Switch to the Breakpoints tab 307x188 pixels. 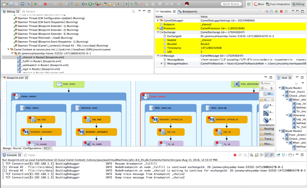pyautogui.click(x=188, y=12)
